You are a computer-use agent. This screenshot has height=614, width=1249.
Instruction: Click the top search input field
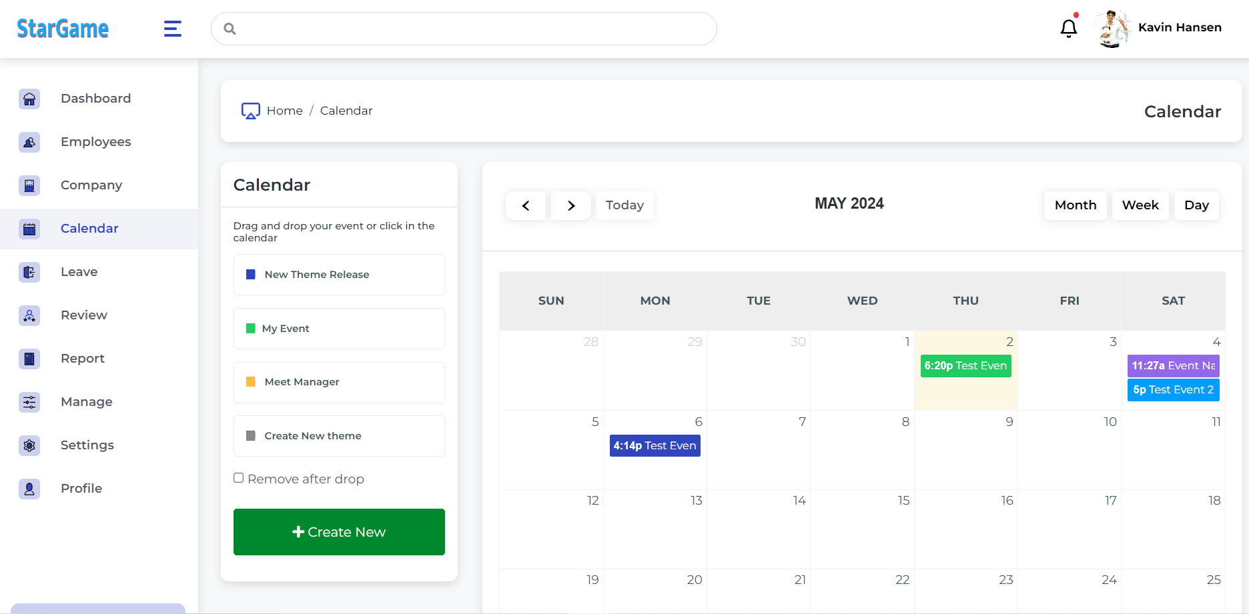coord(464,29)
